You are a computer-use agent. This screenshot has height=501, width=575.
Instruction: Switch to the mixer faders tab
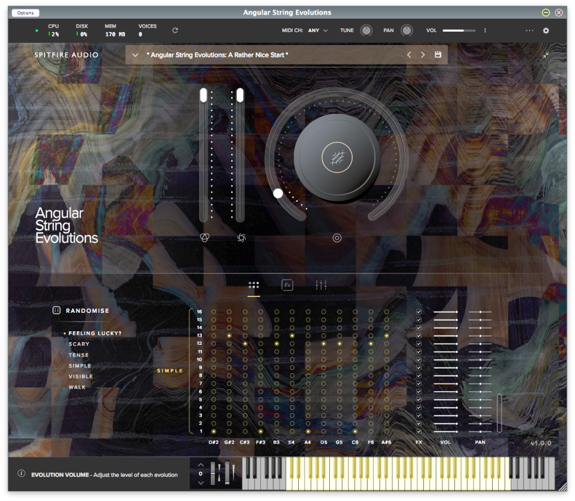point(321,285)
